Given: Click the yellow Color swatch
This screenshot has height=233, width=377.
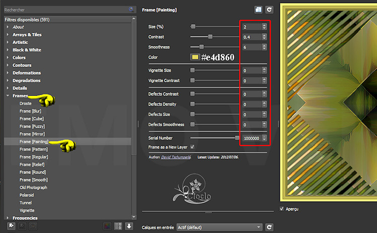Looking at the screenshot, I should (x=195, y=57).
